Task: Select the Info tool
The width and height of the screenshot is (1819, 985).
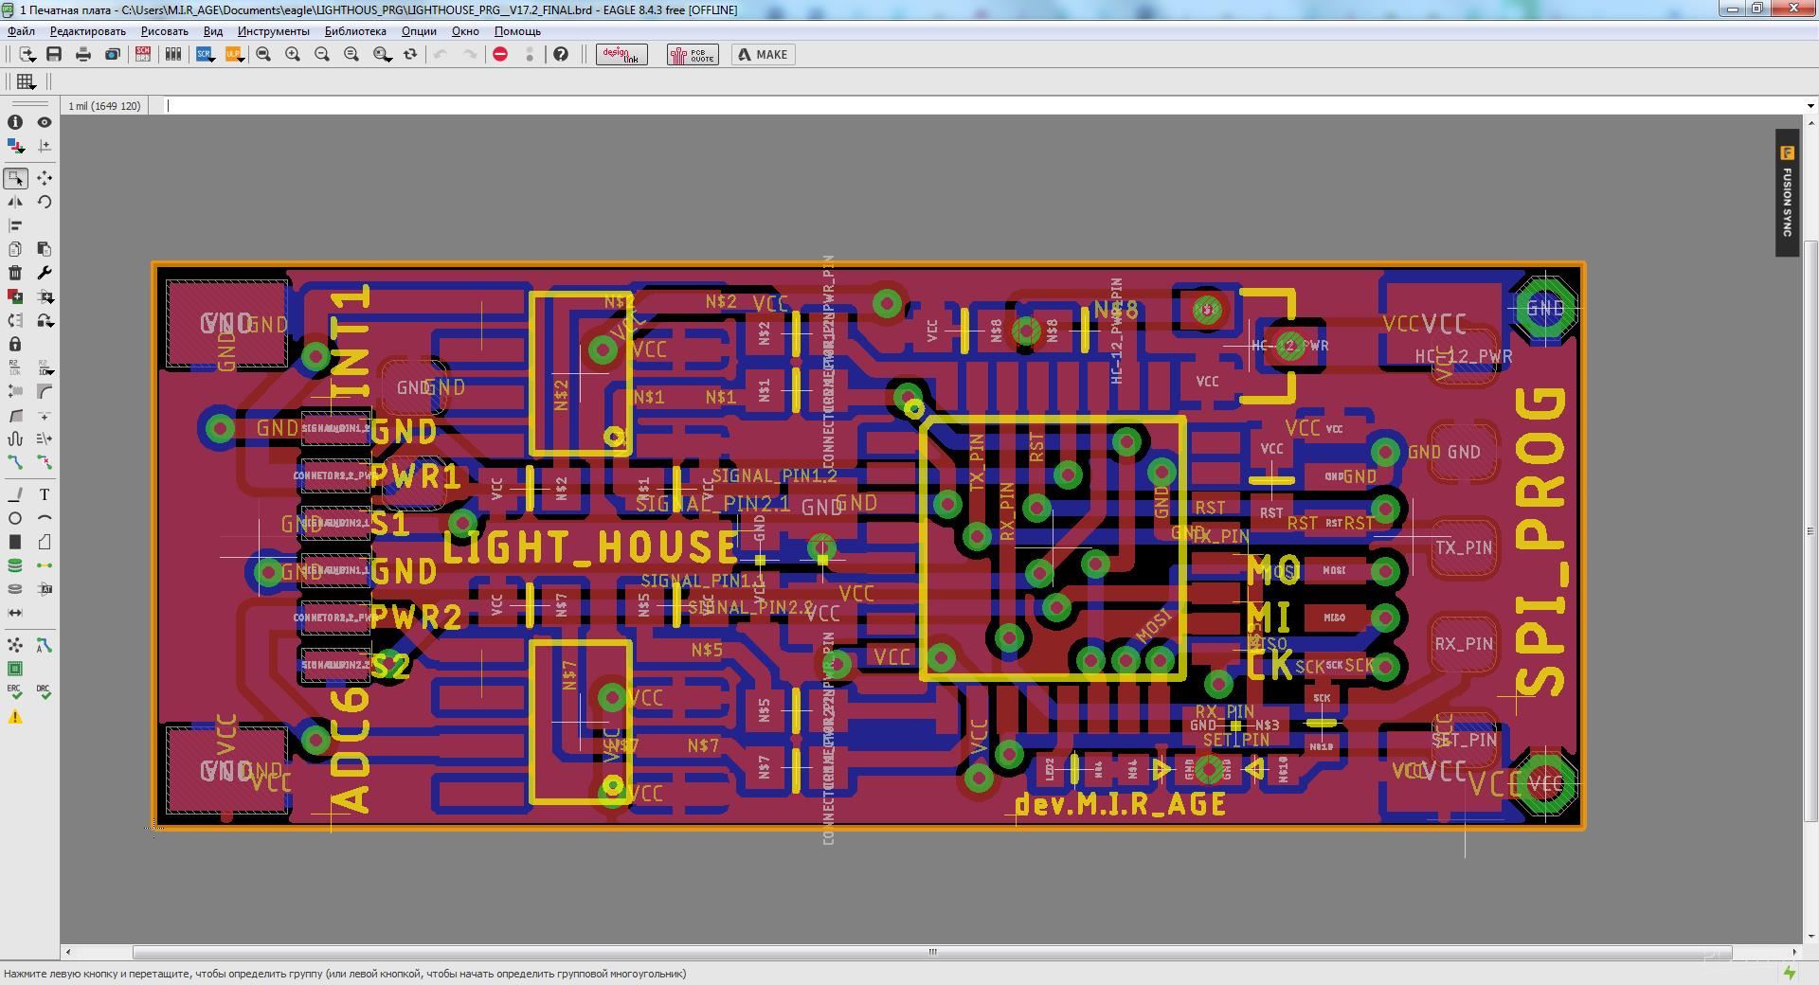Action: point(15,122)
